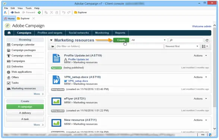
Task: Click the refresh list button
Action: 207,40
